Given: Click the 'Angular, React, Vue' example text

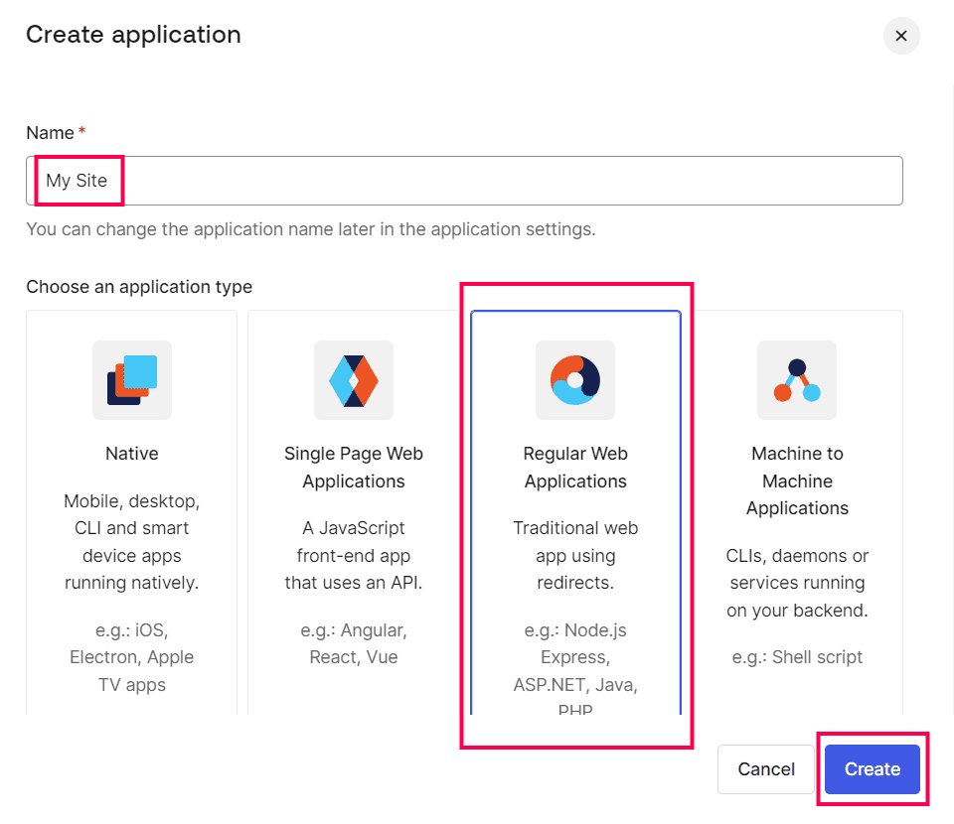Looking at the screenshot, I should coord(354,643).
